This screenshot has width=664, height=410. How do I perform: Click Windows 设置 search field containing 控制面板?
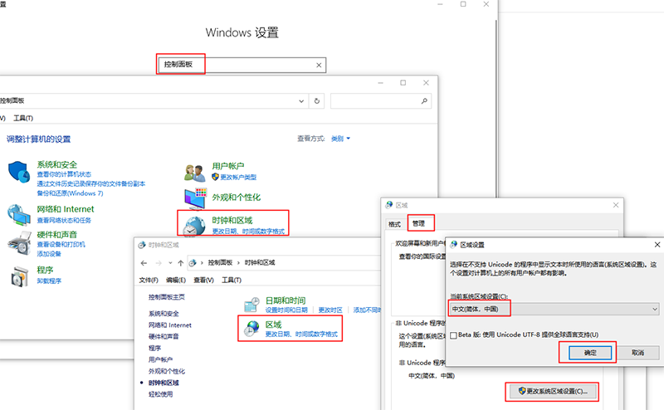[242, 65]
